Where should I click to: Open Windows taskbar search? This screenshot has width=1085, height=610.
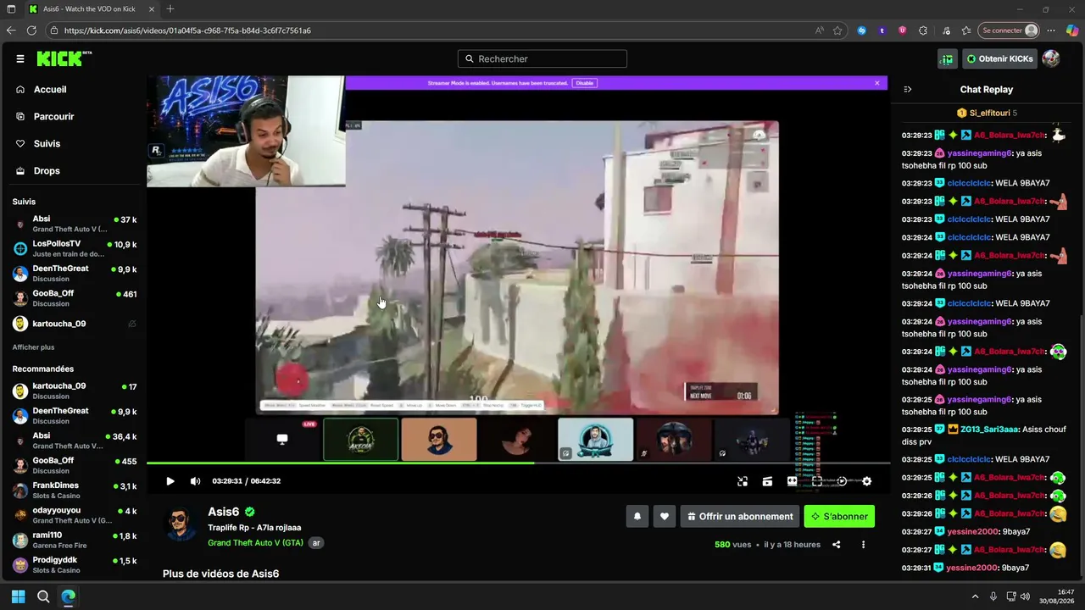point(43,596)
